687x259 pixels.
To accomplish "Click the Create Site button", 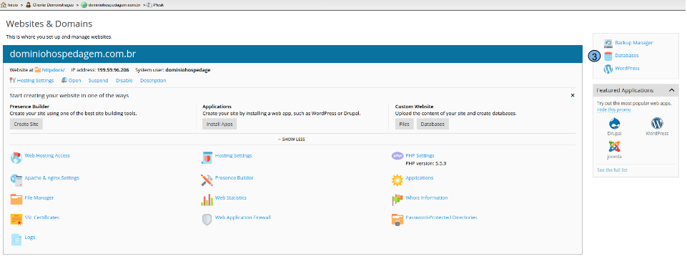I will coord(26,124).
